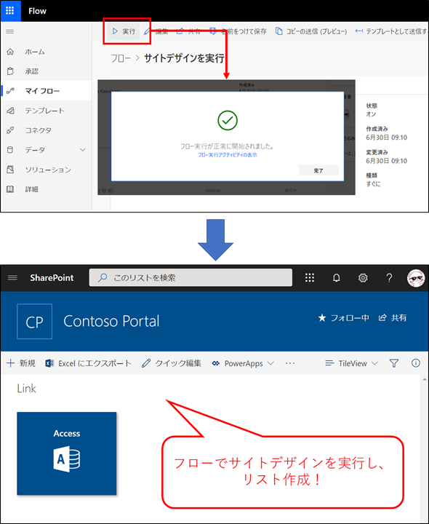This screenshot has height=524, width=429.
Task: Click テンプレートとして送信 in toolbar
Action: 391,31
